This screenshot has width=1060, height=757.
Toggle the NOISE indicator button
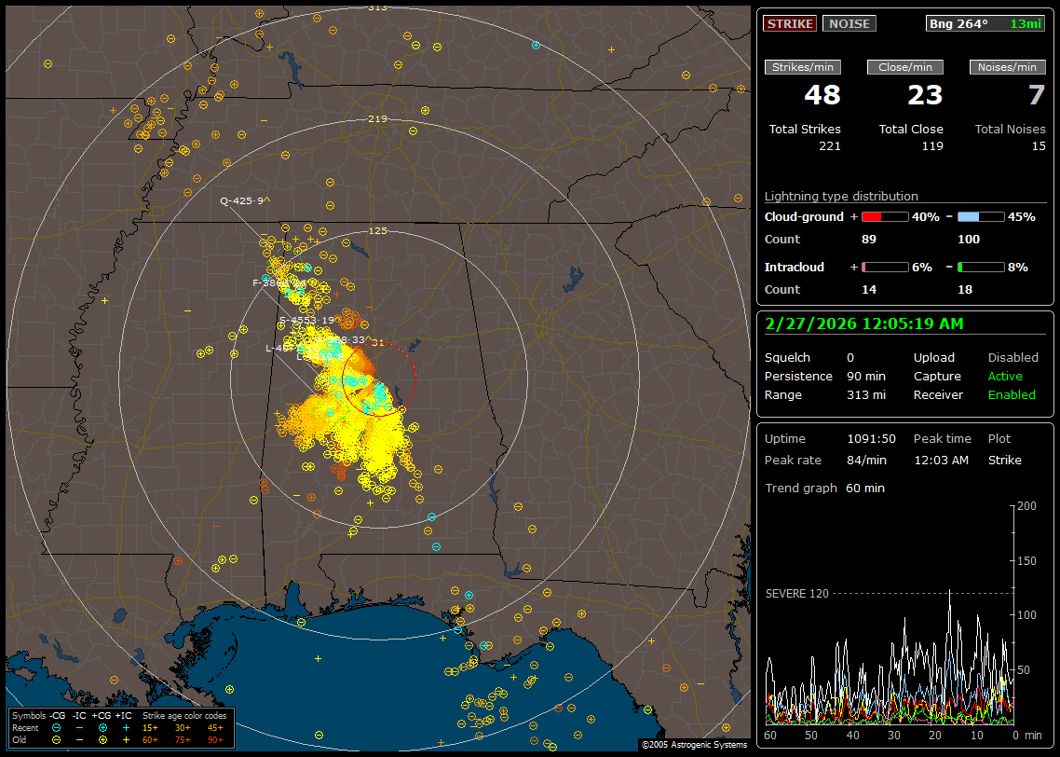[849, 23]
